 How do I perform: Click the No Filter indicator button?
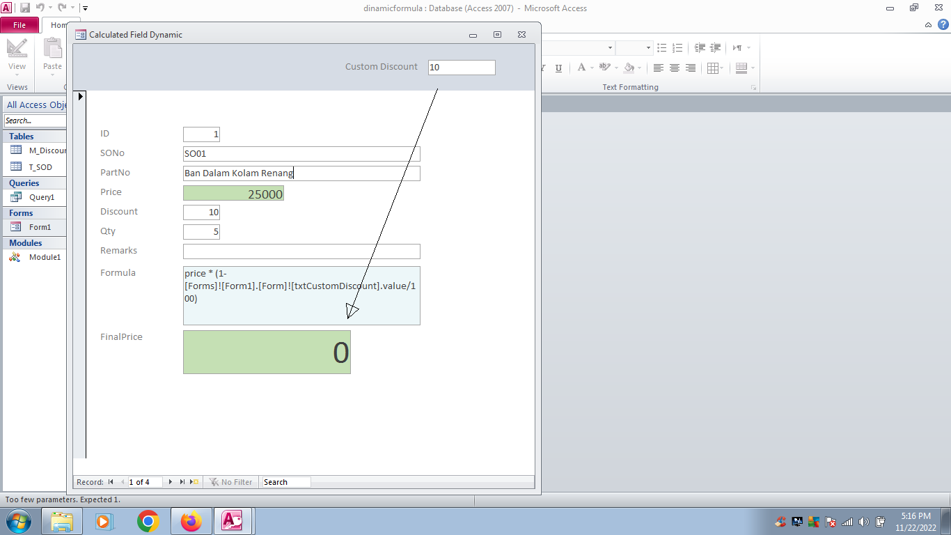tap(231, 482)
